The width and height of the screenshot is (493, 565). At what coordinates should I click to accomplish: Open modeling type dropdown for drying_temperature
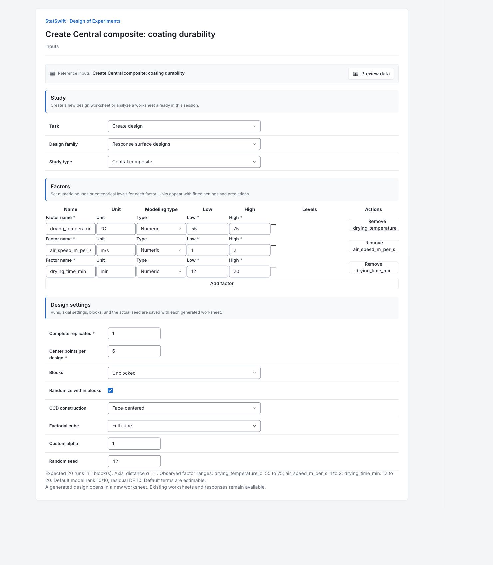tap(161, 229)
